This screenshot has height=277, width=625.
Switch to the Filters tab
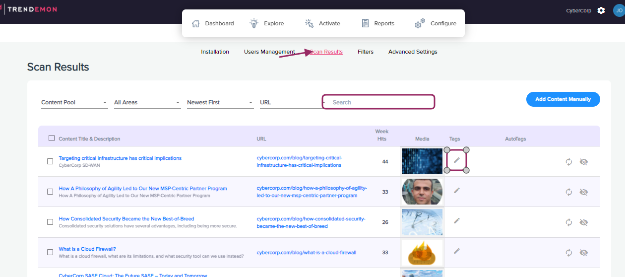tap(366, 52)
